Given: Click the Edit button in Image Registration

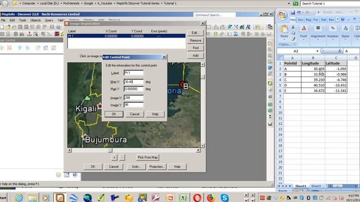Looking at the screenshot, I should [195, 33].
